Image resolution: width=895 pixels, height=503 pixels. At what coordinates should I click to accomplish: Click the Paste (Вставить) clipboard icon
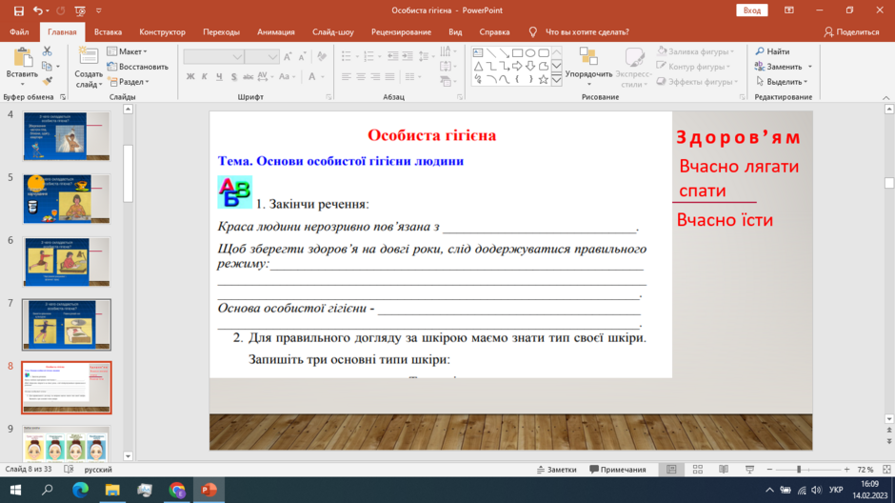click(x=22, y=58)
